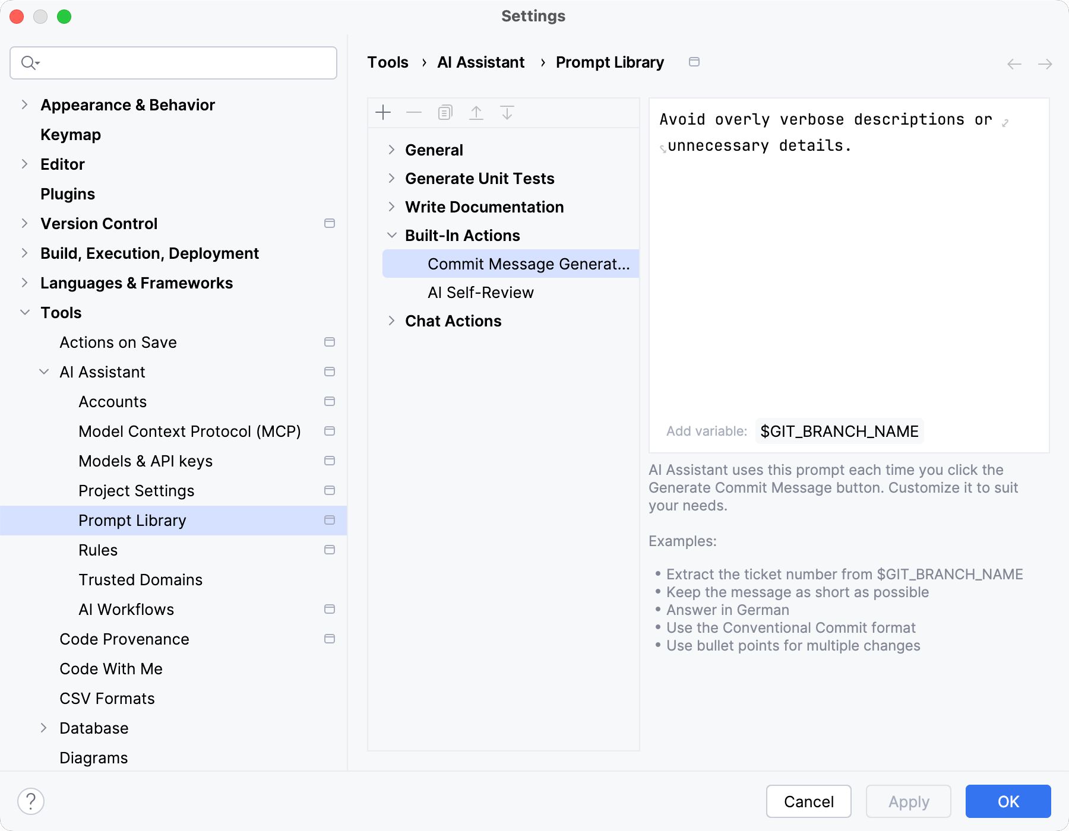The width and height of the screenshot is (1069, 831).
Task: Click the project-level icon beside the Prompt Library breadcrumb
Action: click(x=694, y=62)
